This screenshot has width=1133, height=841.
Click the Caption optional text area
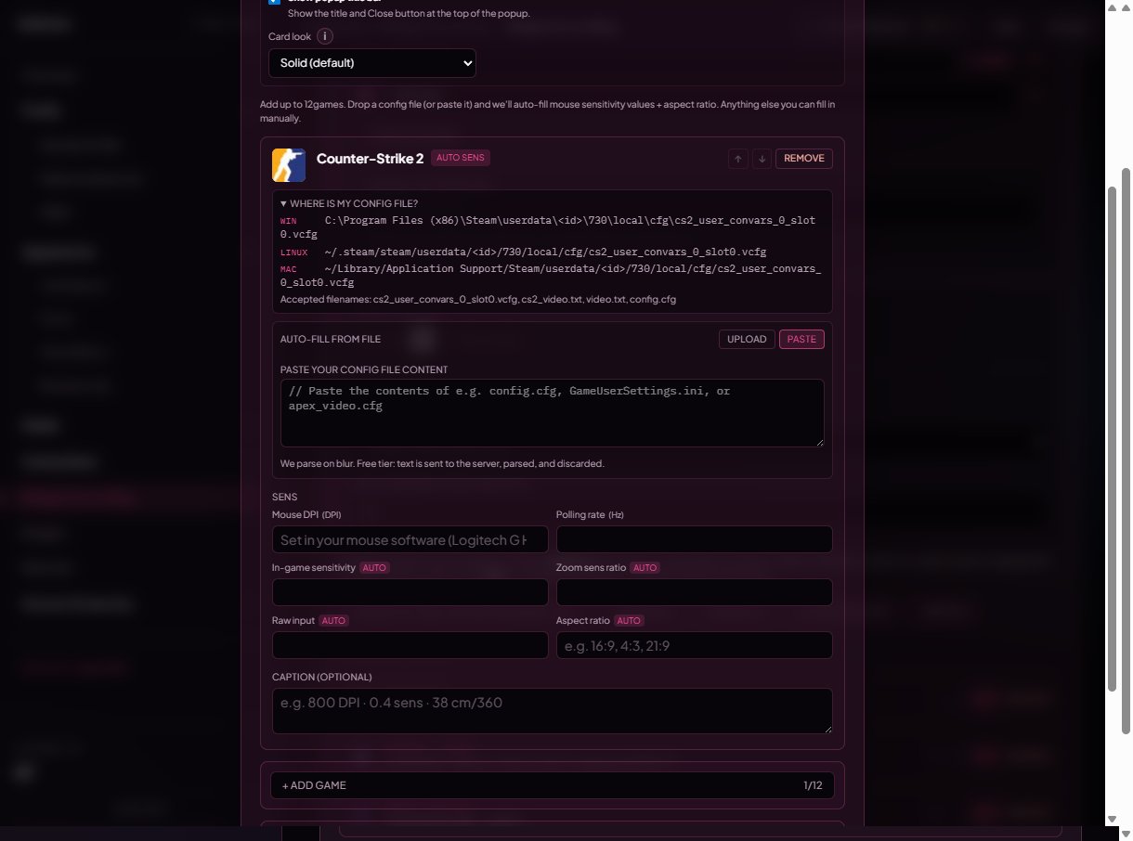click(553, 711)
